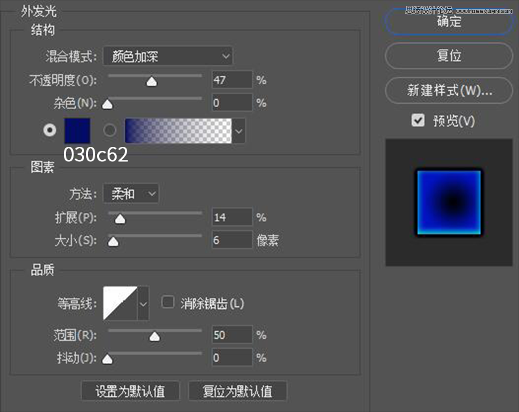The height and width of the screenshot is (412, 519).
Task: Click the 范围 value field showing 50
Action: pyautogui.click(x=232, y=335)
